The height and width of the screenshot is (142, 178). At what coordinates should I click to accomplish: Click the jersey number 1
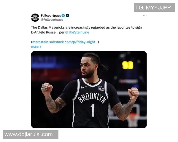(x=93, y=110)
